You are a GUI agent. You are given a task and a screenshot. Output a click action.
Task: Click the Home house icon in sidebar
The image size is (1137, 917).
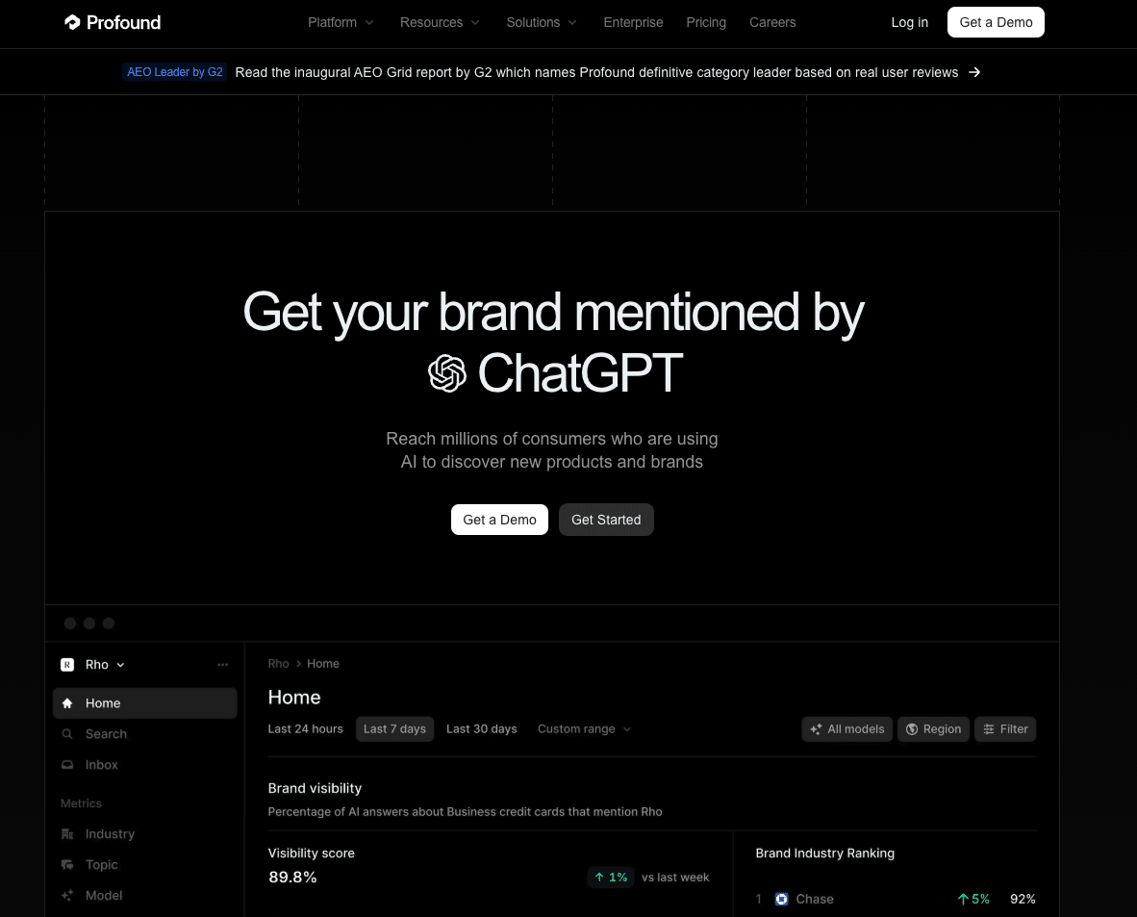tap(67, 703)
